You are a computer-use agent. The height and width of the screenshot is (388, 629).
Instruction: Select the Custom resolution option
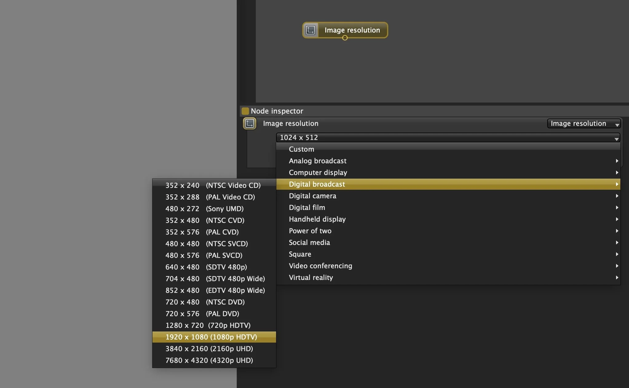tap(302, 149)
